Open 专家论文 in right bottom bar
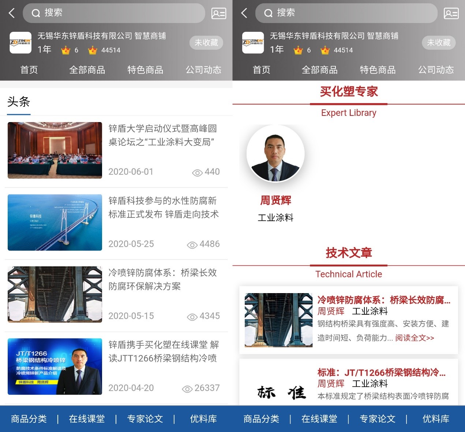Screen dimensions: 465x432 378,419
